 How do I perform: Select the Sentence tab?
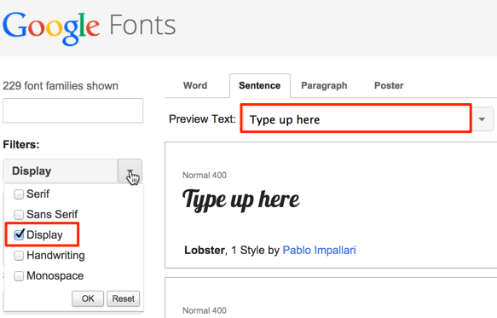pyautogui.click(x=260, y=85)
